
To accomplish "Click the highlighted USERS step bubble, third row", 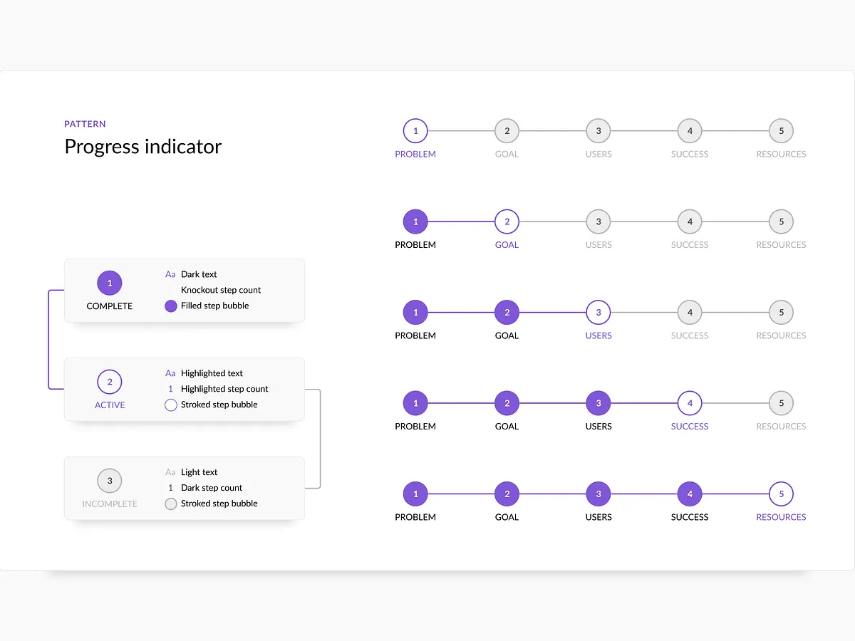I will [x=598, y=312].
